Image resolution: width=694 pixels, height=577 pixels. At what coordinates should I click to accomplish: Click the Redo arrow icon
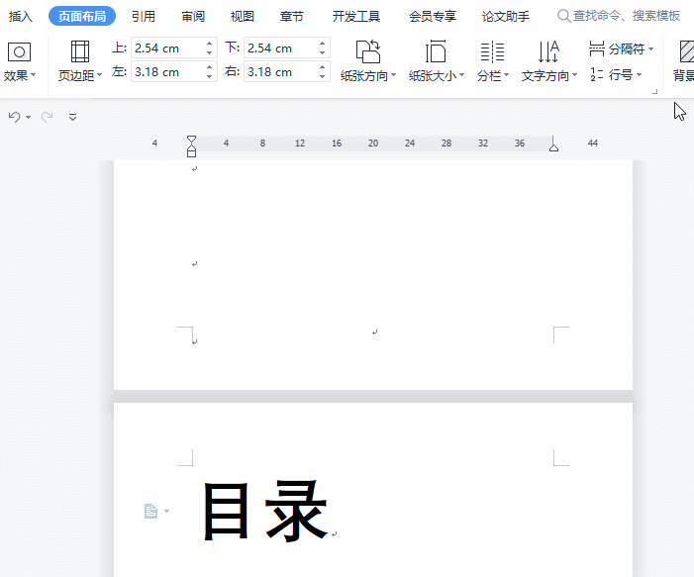pos(47,117)
